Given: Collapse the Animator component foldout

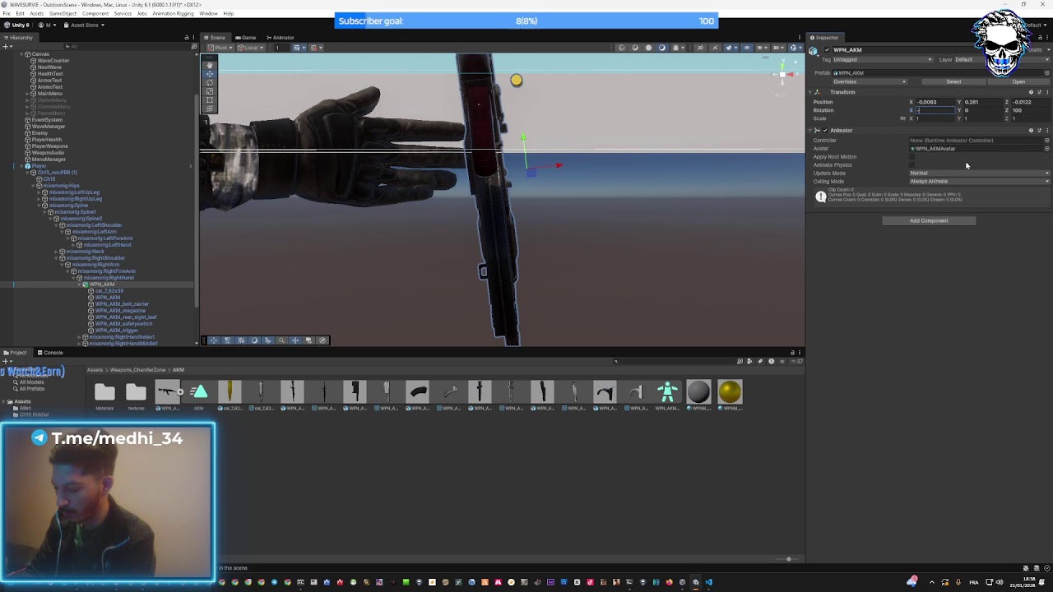Looking at the screenshot, I should pyautogui.click(x=810, y=131).
